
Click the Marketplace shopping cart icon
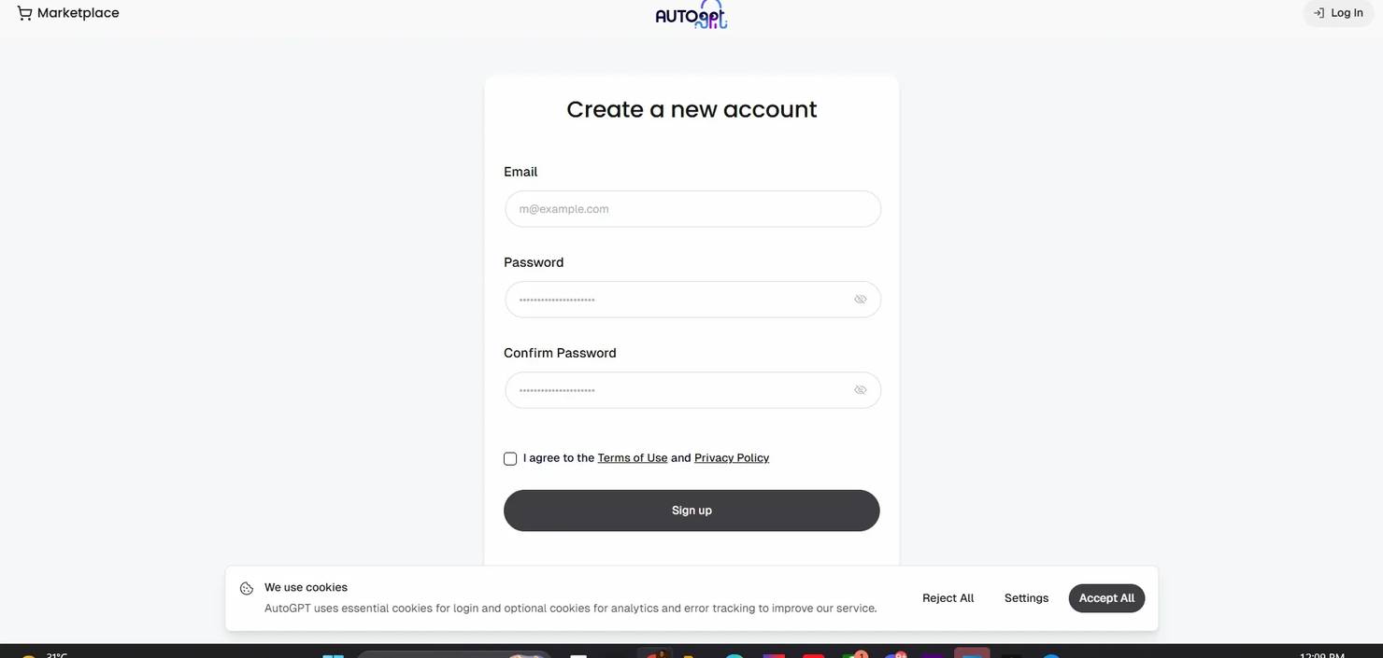point(24,13)
